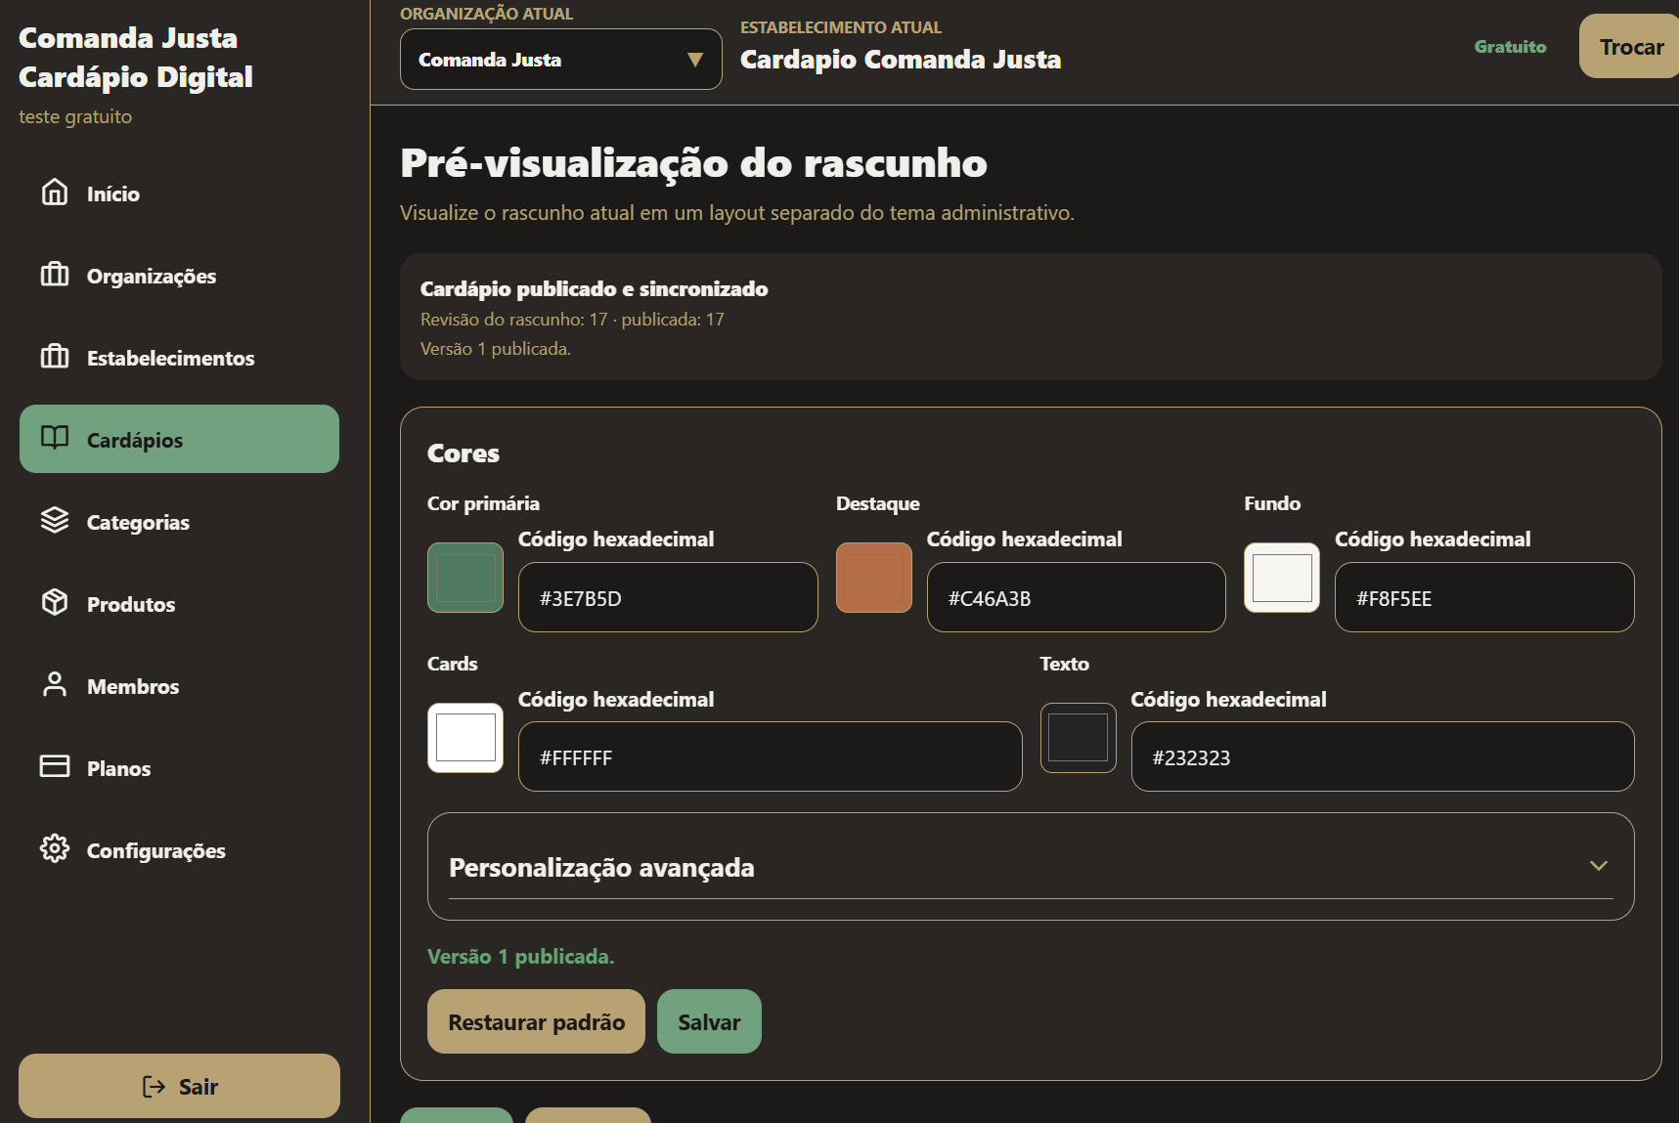Click the teste gratuito text
The width and height of the screenshot is (1679, 1123).
click(75, 116)
